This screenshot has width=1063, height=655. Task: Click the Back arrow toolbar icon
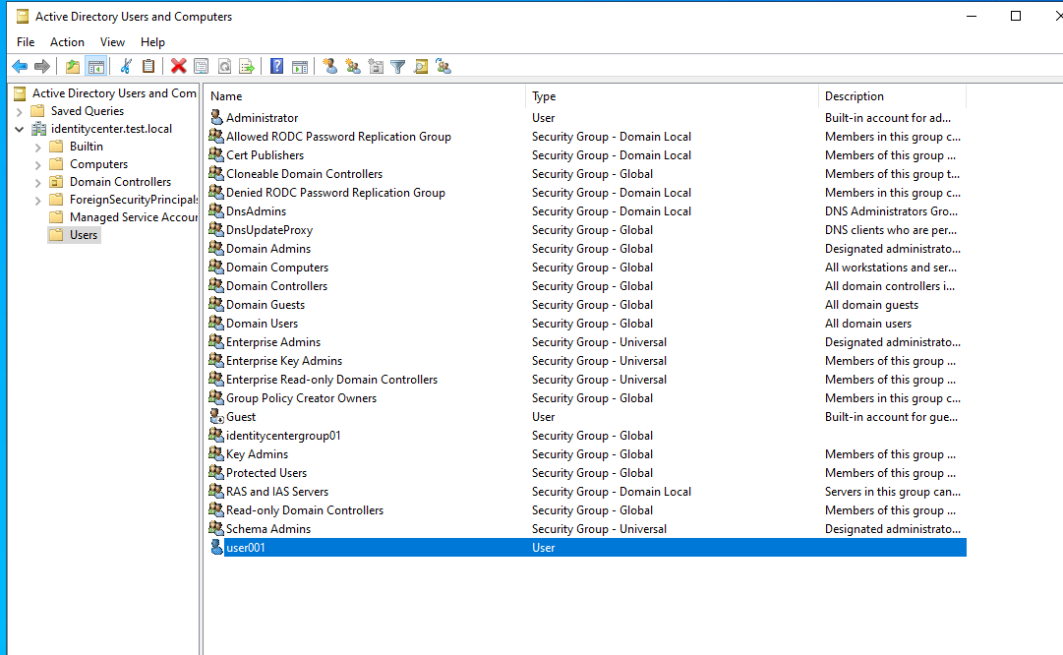point(20,67)
